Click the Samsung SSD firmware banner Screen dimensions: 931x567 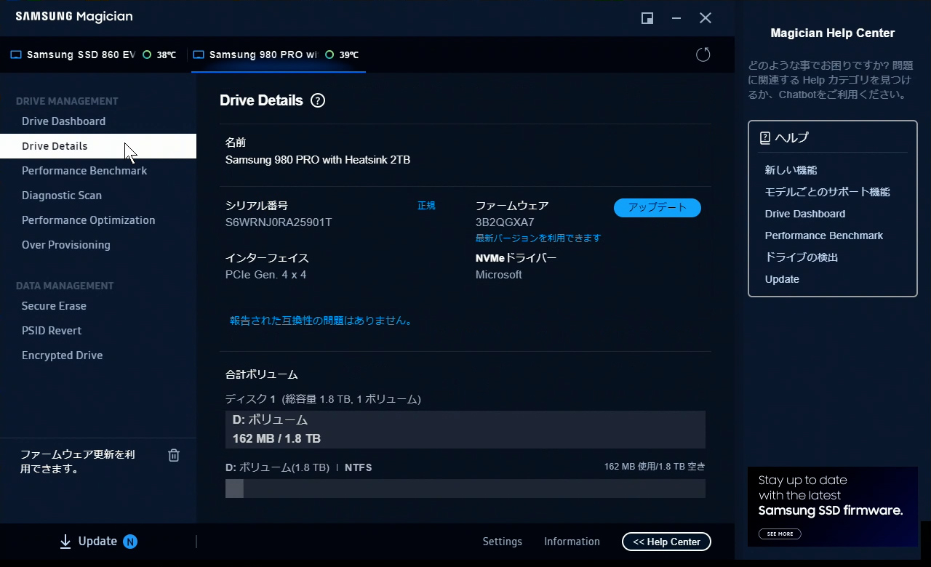point(833,507)
